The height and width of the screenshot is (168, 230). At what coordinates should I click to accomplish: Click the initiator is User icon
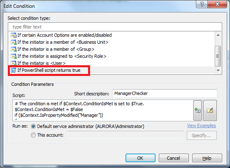coord(14,63)
